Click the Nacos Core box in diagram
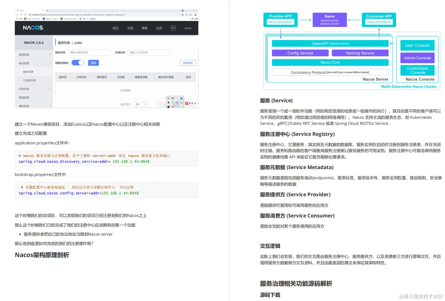The image size is (445, 301). click(x=330, y=62)
